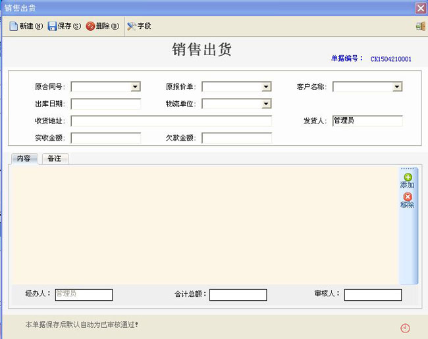Expand the 原报价单 dropdown

tap(266, 87)
